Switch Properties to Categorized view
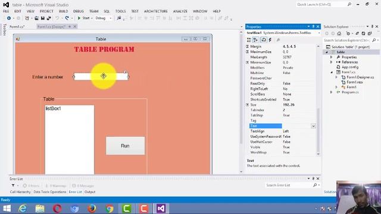The height and width of the screenshot is (214, 381). 249,40
